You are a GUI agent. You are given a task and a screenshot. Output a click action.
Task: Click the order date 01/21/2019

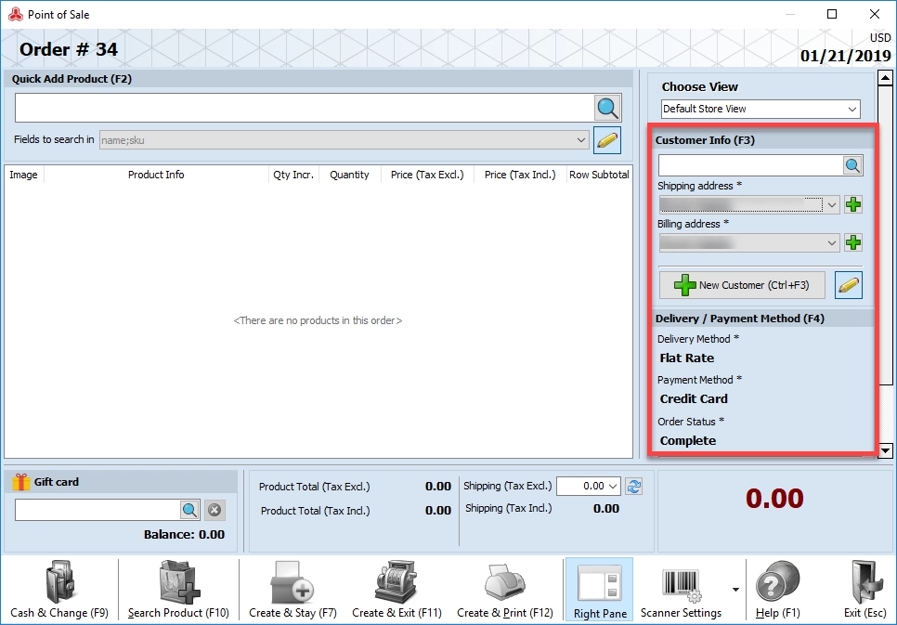[846, 56]
